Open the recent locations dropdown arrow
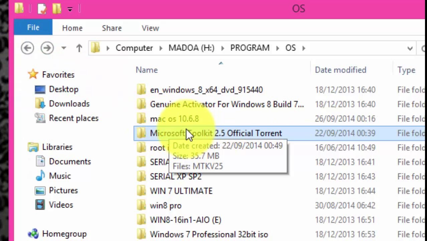The height and width of the screenshot is (241, 427). tap(63, 48)
